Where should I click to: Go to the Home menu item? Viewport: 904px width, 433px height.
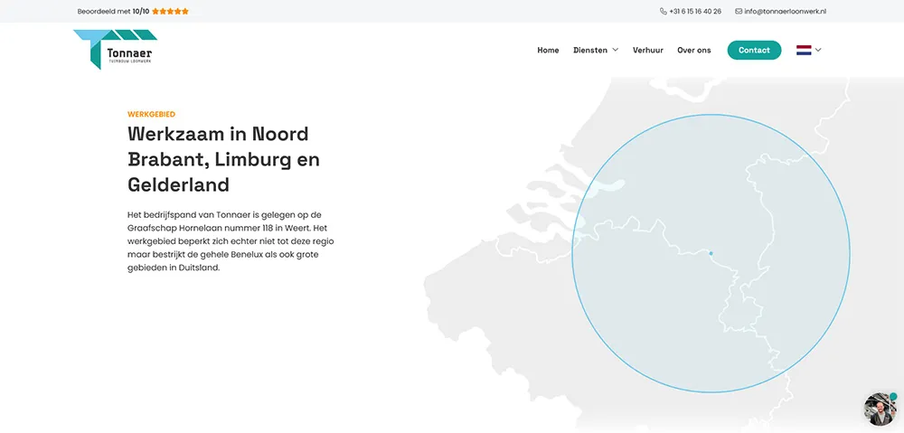pyautogui.click(x=548, y=51)
